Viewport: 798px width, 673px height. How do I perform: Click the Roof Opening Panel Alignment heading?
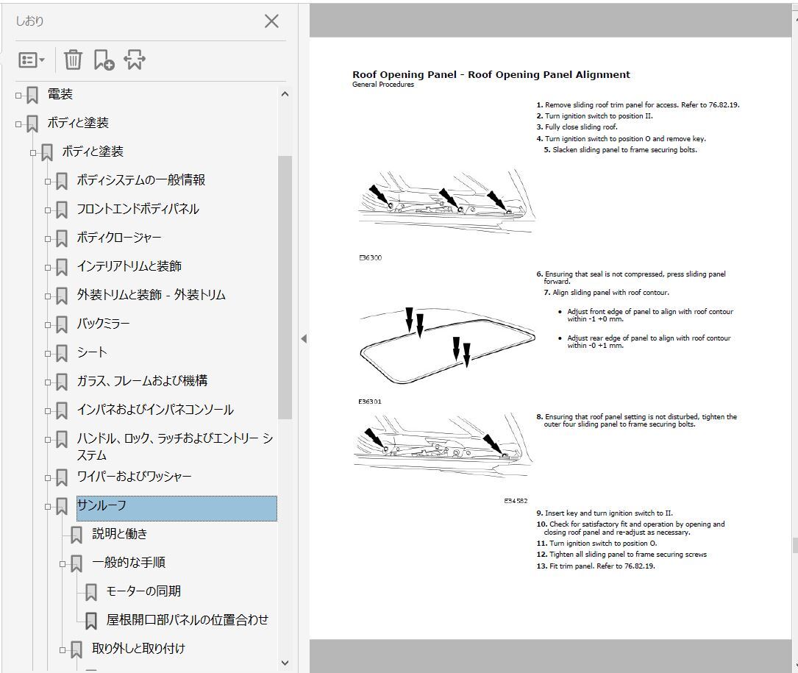[491, 75]
